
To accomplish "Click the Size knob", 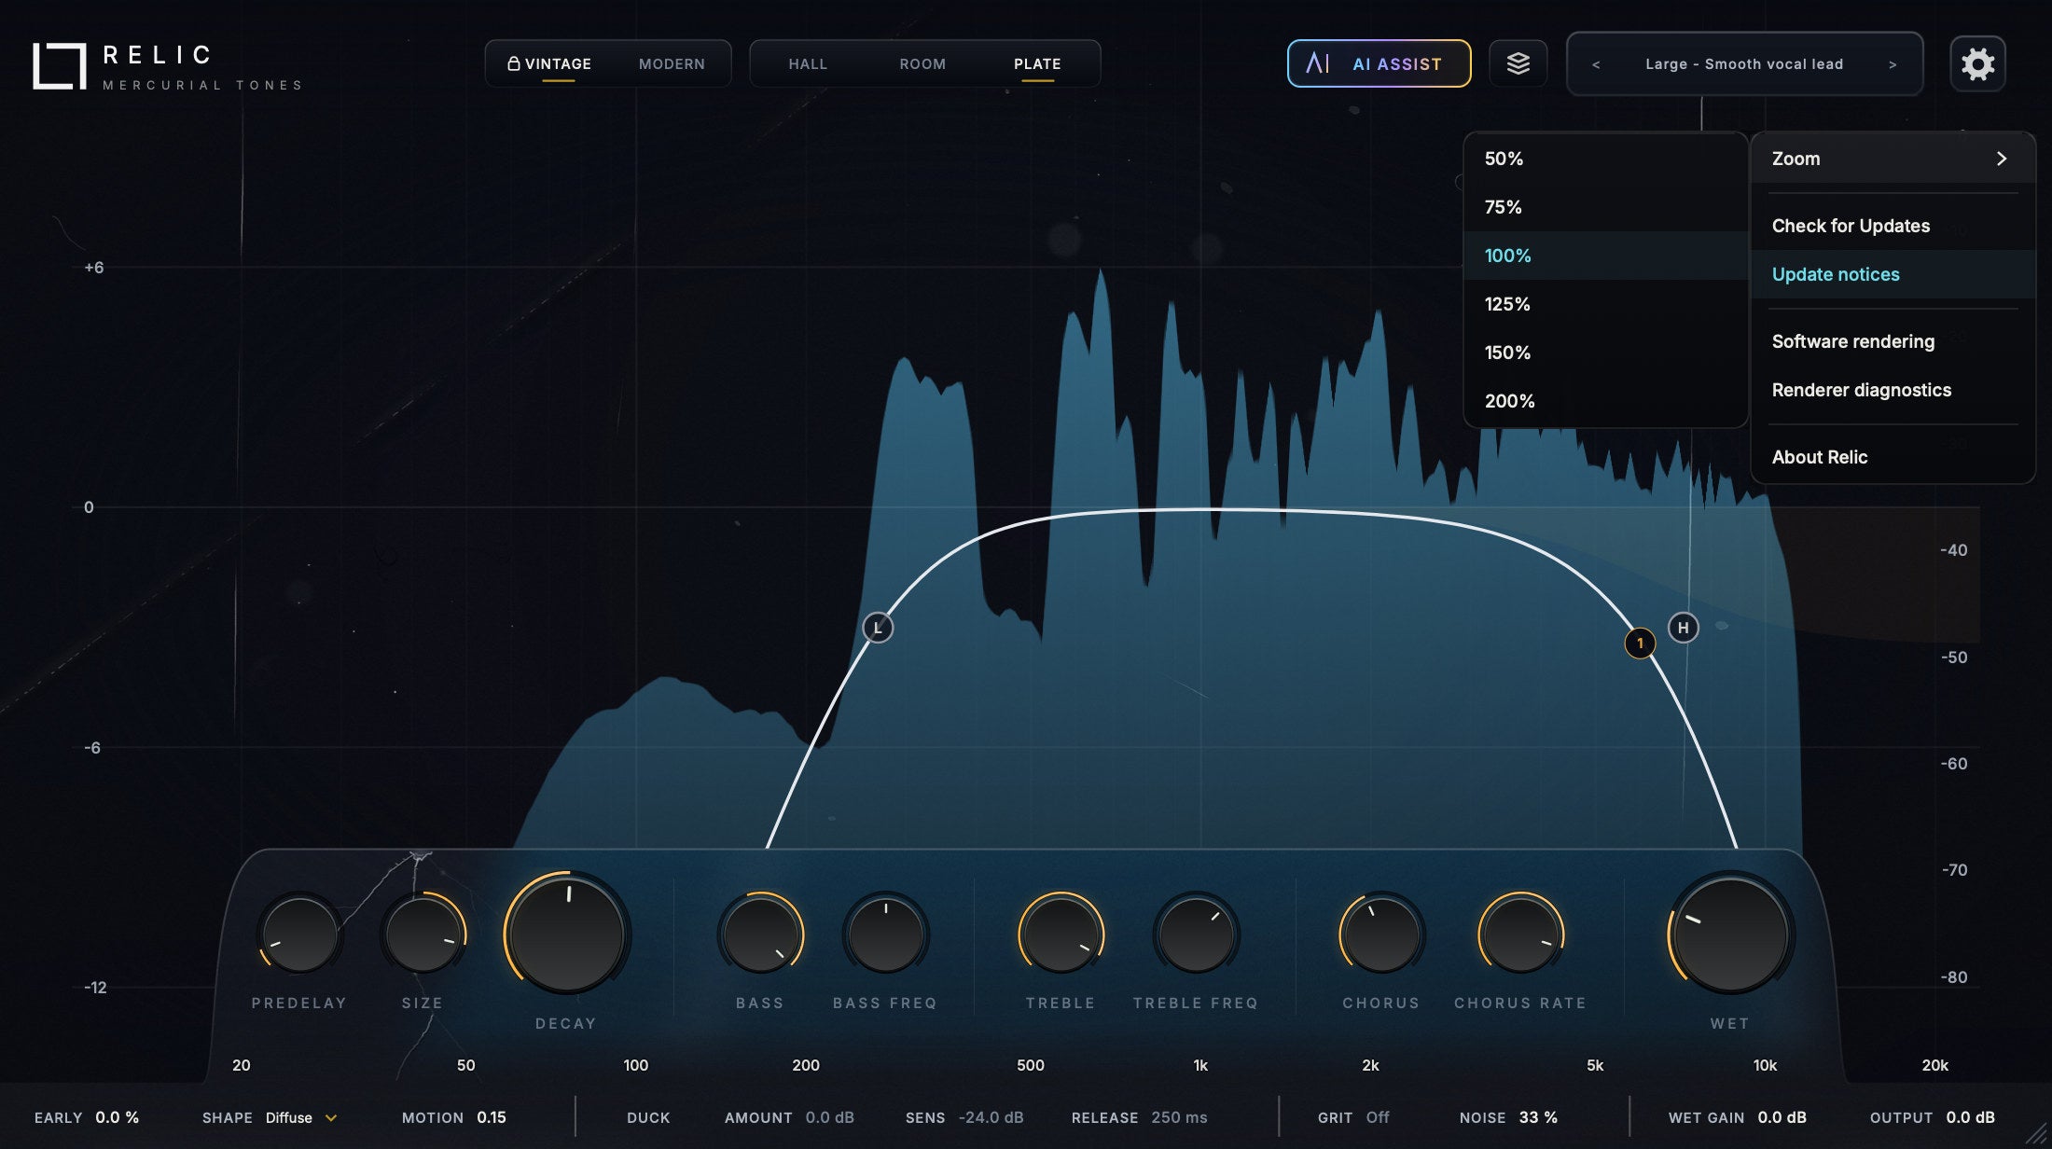I will pyautogui.click(x=423, y=934).
